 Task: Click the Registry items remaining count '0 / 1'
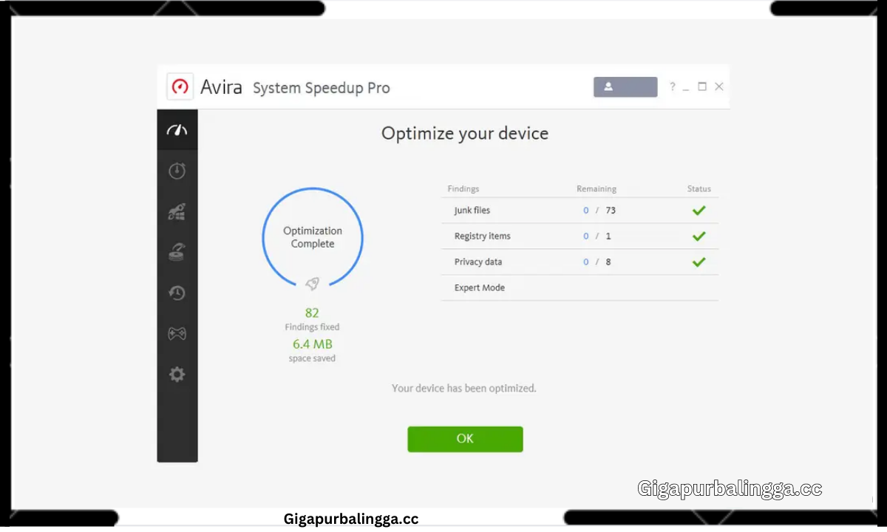[597, 236]
